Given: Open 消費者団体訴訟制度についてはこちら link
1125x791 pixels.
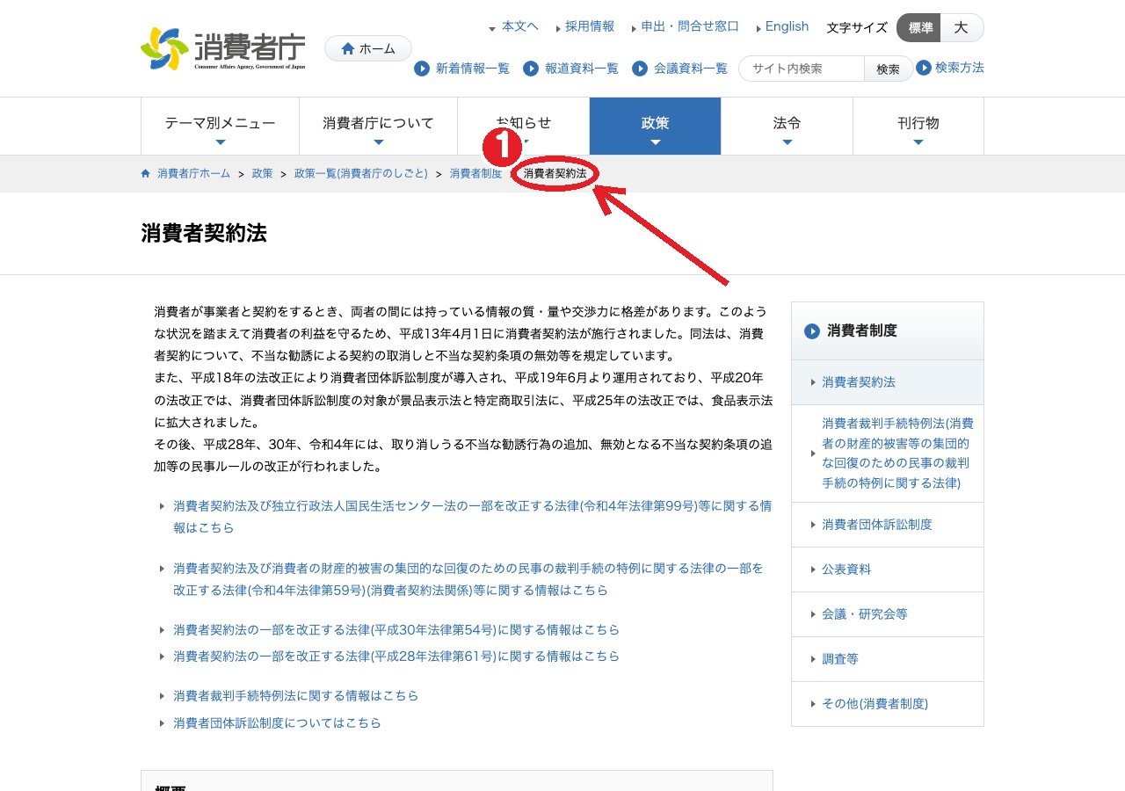Looking at the screenshot, I should pyautogui.click(x=278, y=723).
